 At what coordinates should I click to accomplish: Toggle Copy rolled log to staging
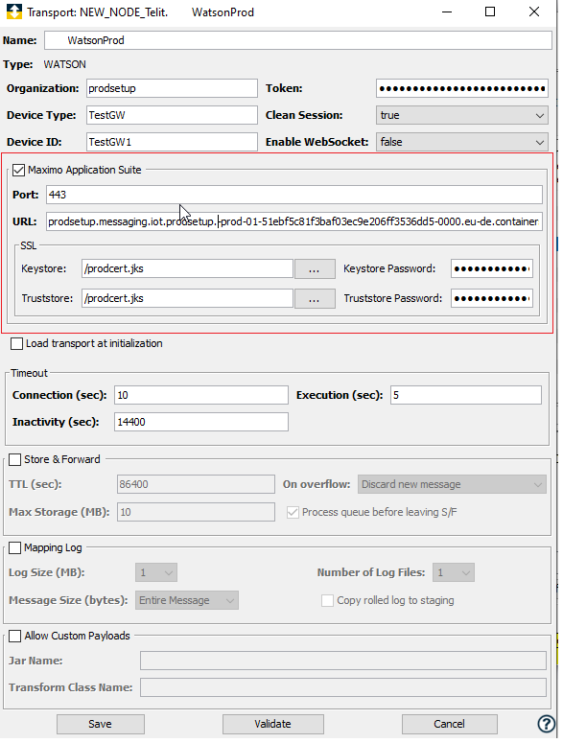tap(327, 601)
